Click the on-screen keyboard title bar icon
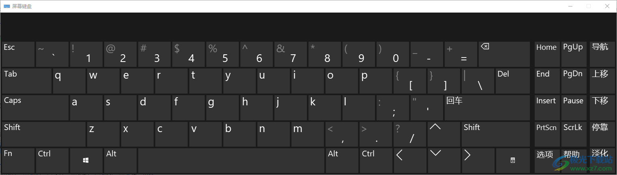This screenshot has height=175, width=617. pos(6,6)
